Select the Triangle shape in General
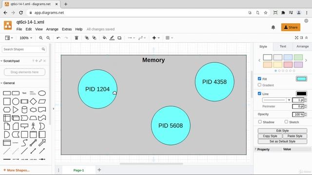Image resolution: width=312 pixels, height=175 pixels. pos(16,110)
